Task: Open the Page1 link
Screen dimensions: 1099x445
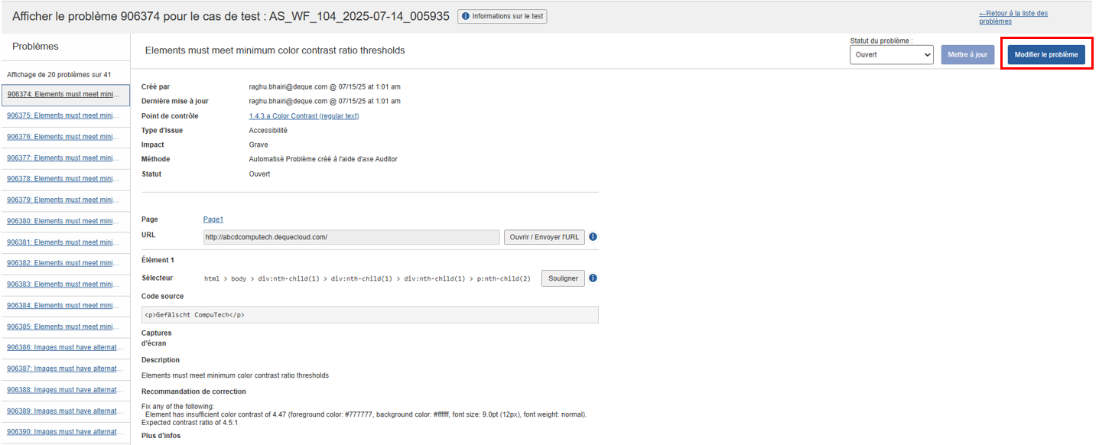Action: click(x=213, y=219)
